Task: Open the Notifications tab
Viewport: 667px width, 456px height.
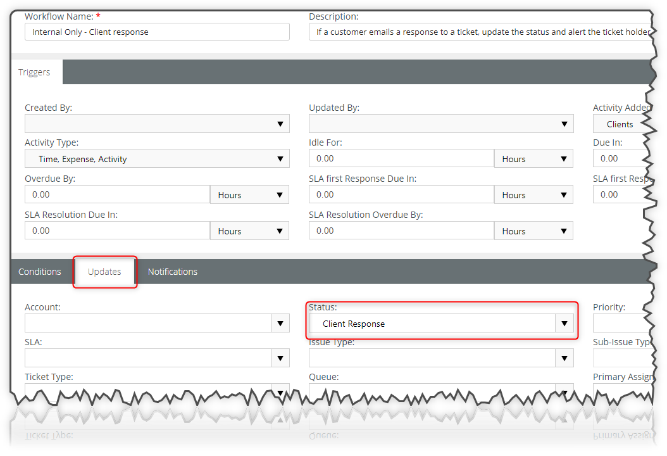Action: coord(172,271)
